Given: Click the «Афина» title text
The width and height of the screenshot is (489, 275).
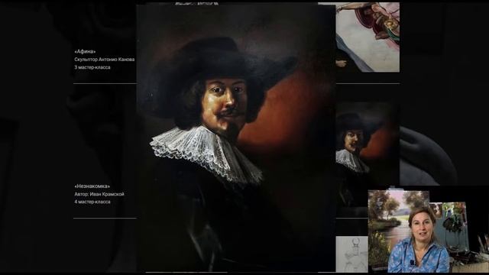Looking at the screenshot, I should coord(85,51).
